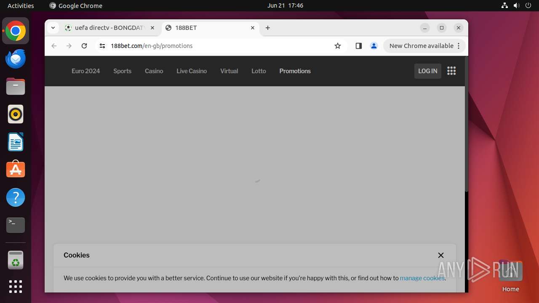Launch Thunderbird mail from the dock
539x303 pixels.
coord(16,59)
